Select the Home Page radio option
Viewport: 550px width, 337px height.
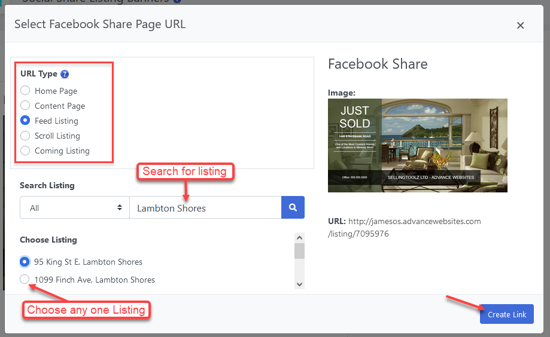pyautogui.click(x=25, y=91)
